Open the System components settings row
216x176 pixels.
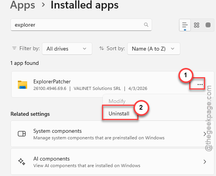coord(112,134)
